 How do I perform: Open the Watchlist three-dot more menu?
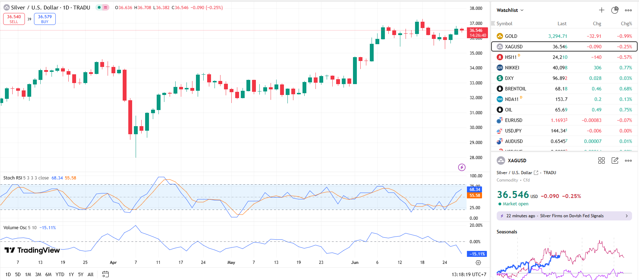[x=628, y=10]
